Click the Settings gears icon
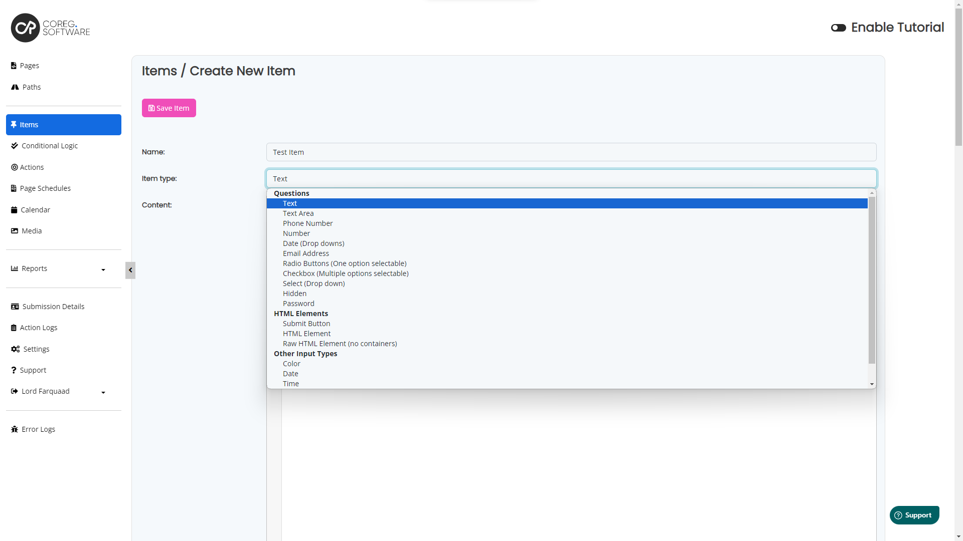The height and width of the screenshot is (541, 963). point(15,349)
